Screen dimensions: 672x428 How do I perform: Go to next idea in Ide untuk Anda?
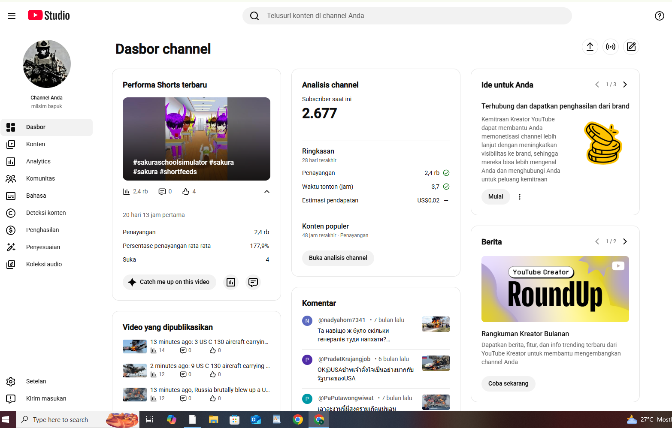(x=625, y=84)
